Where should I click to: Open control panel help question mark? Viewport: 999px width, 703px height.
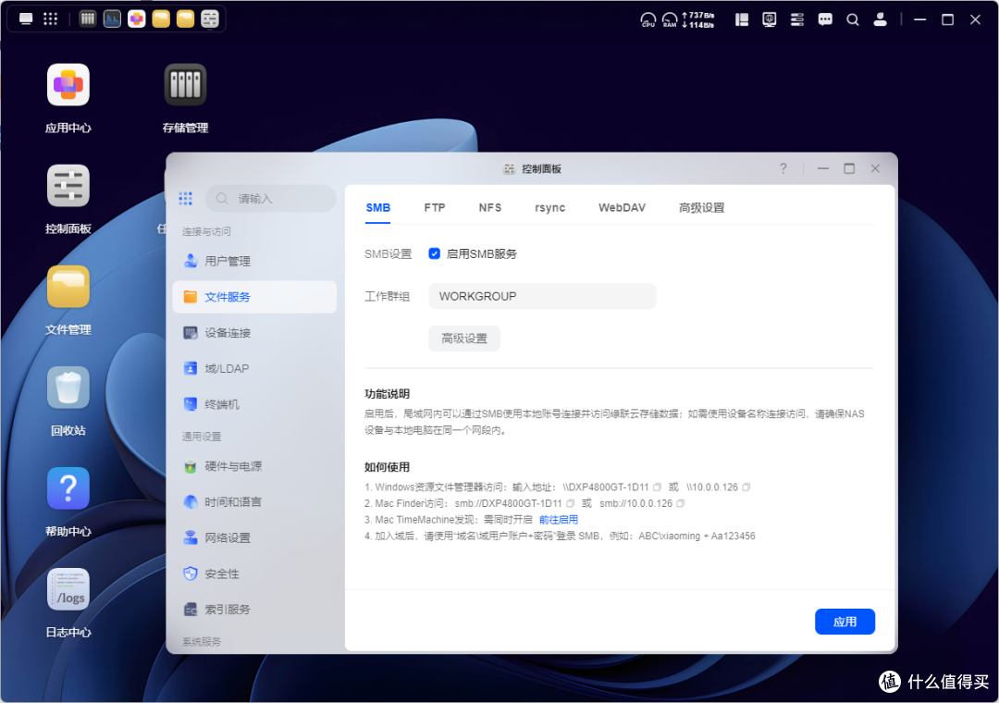[x=783, y=168]
